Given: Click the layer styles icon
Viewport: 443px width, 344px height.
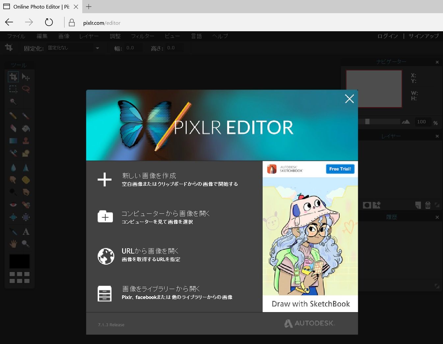Looking at the screenshot, I should (377, 205).
